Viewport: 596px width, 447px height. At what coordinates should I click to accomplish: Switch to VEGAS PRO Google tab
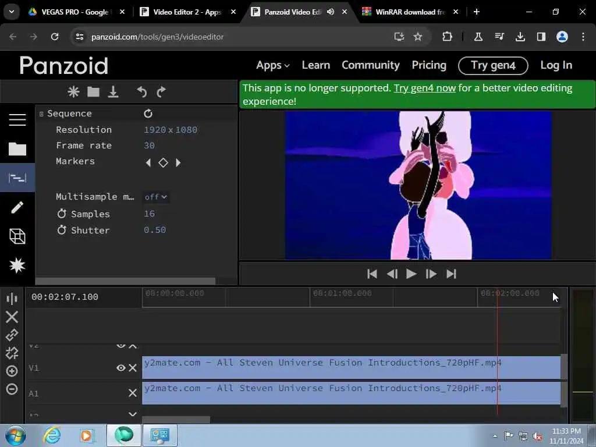point(75,12)
